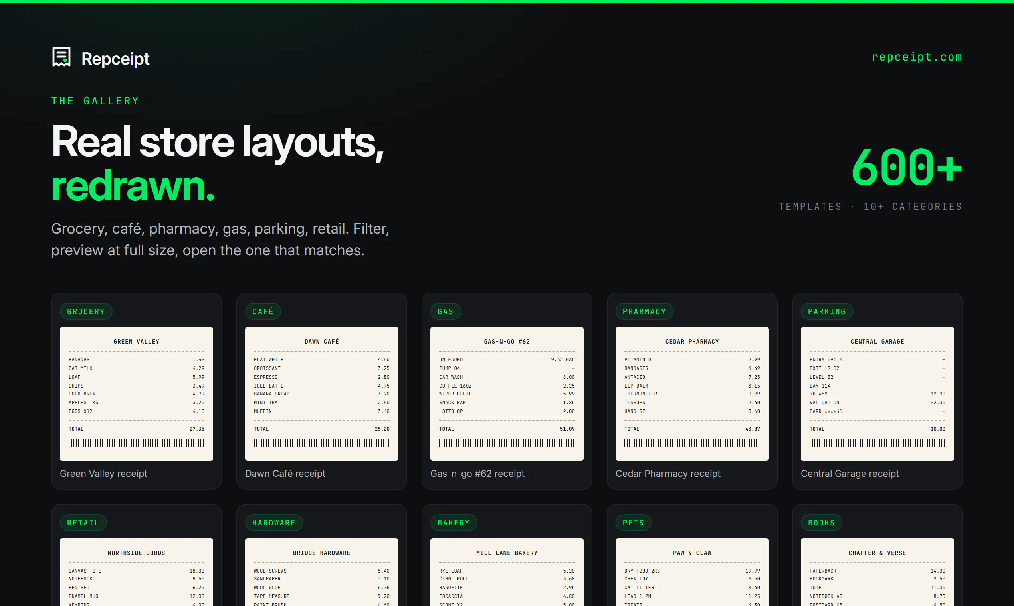Open the repceipt.com link

917,57
